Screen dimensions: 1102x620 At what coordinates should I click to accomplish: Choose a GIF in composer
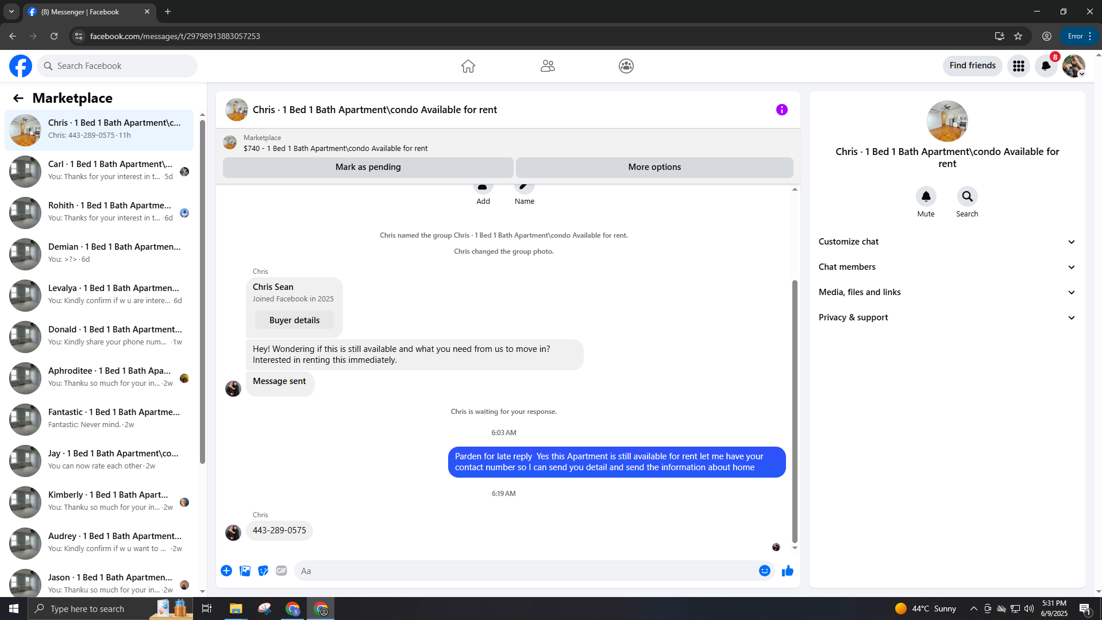(282, 571)
